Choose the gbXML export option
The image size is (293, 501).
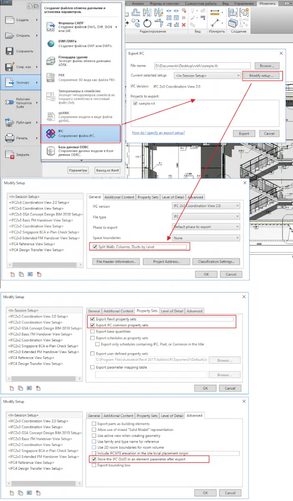tap(81, 116)
